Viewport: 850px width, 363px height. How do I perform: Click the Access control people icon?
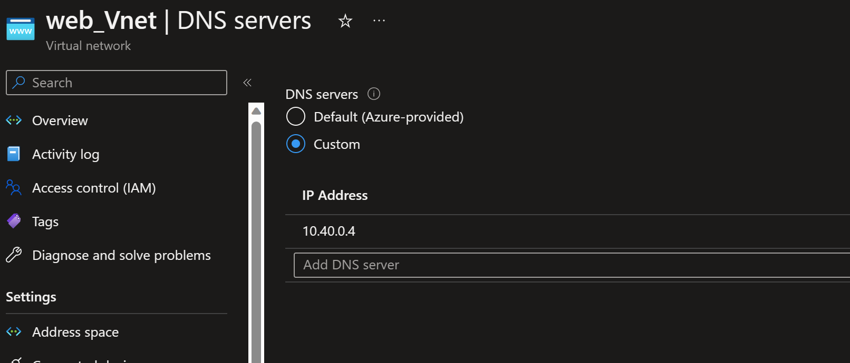point(14,187)
